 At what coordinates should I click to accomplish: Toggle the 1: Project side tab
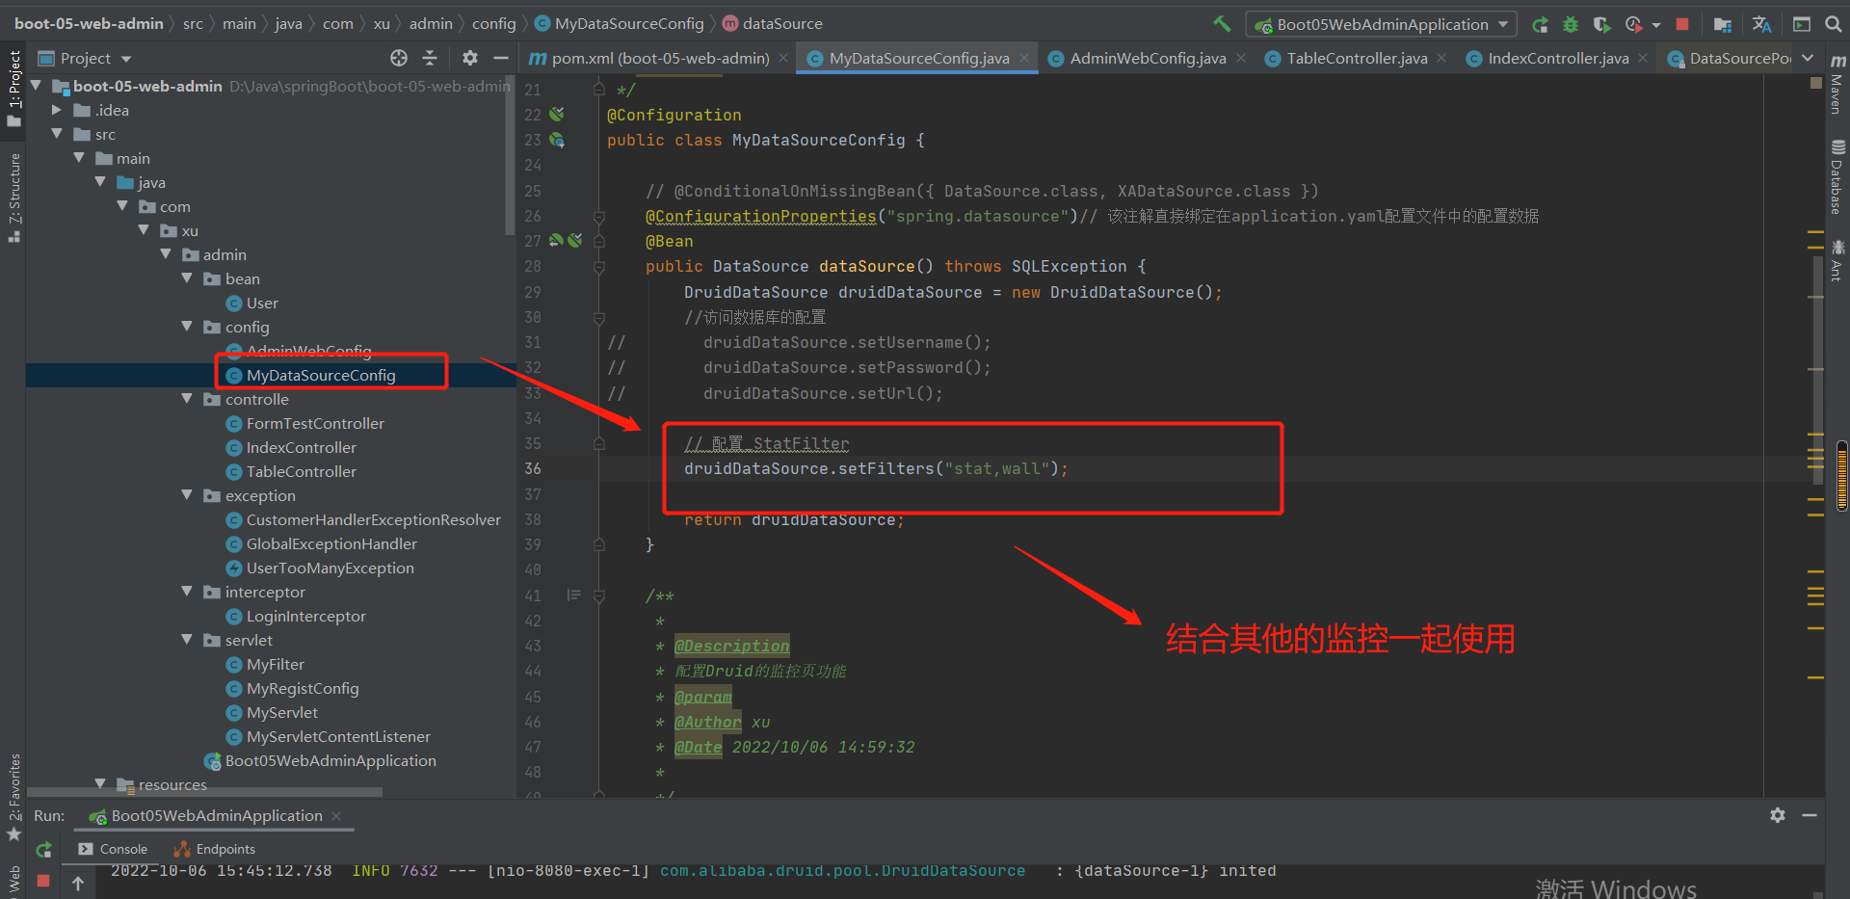pos(13,89)
